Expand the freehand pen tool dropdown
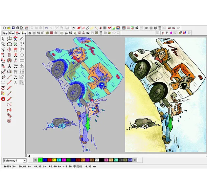Screen dimensions: 207x194 coord(26,33)
